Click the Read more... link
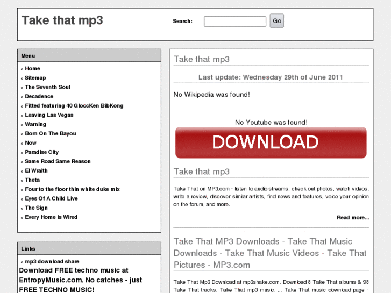 (353, 217)
